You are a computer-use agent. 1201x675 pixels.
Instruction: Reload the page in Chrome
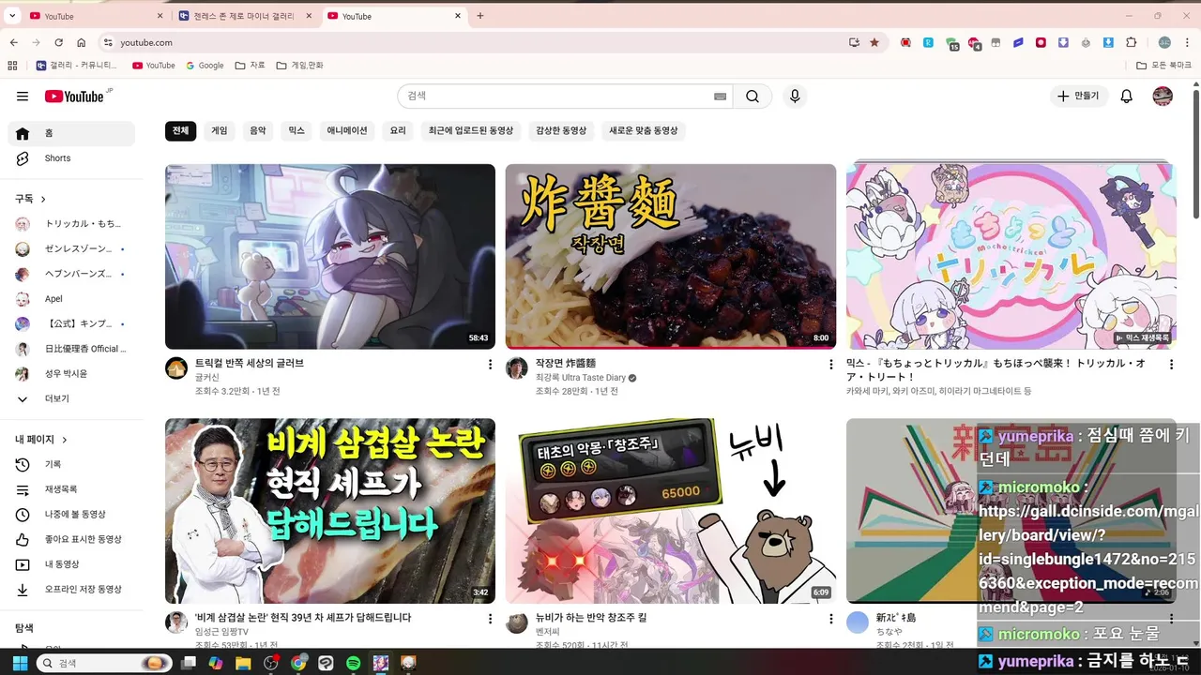coord(58,42)
